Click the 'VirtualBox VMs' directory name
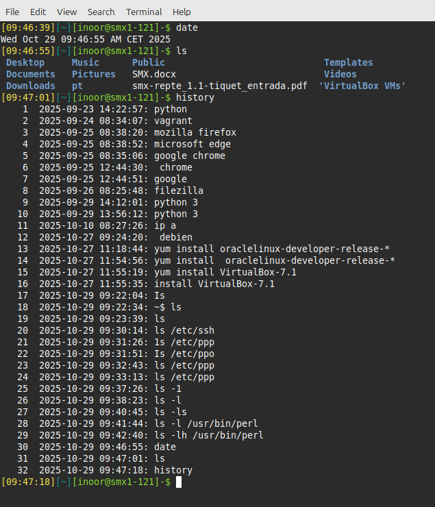Screen dimensions: 435x507 pyautogui.click(x=362, y=86)
